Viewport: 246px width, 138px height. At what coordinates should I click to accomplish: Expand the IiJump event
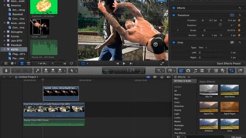5,36
